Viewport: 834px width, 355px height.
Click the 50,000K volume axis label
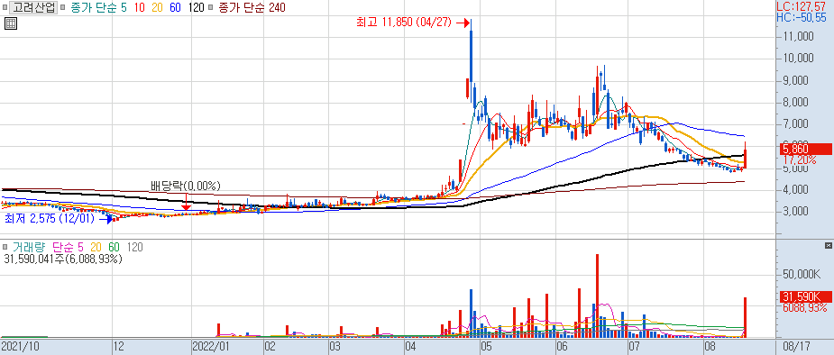point(801,274)
